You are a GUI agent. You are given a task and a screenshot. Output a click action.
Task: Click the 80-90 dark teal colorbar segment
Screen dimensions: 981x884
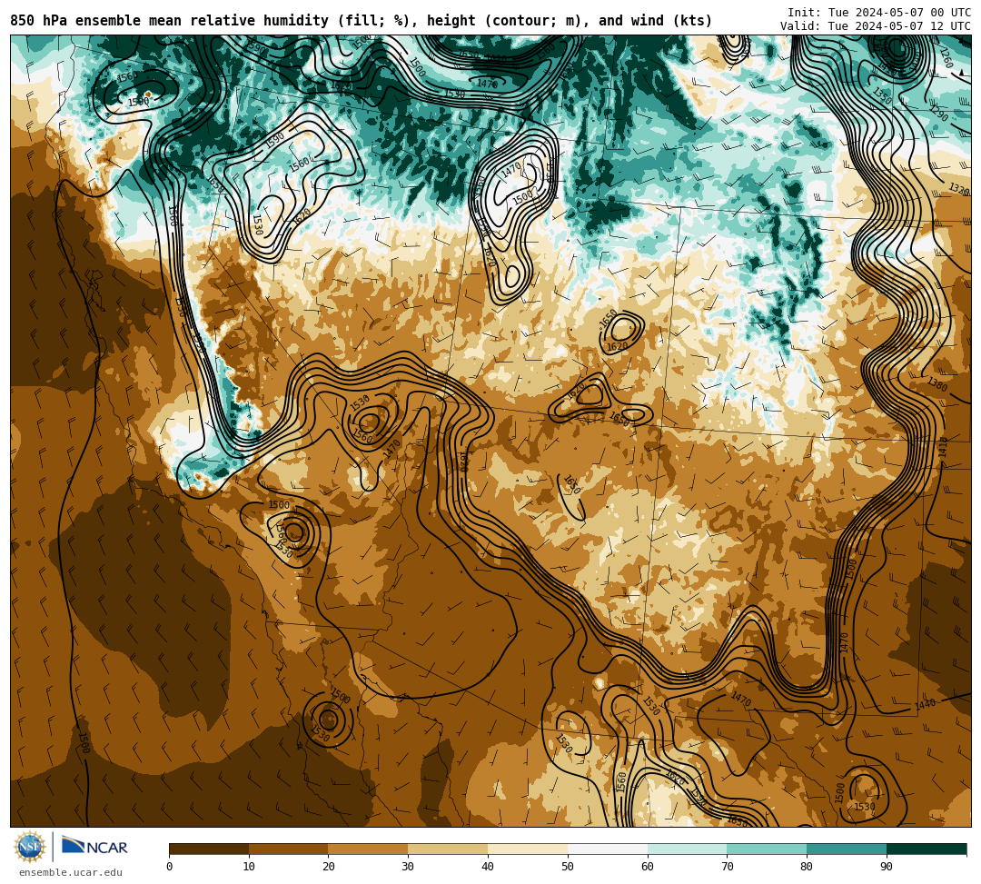click(847, 849)
